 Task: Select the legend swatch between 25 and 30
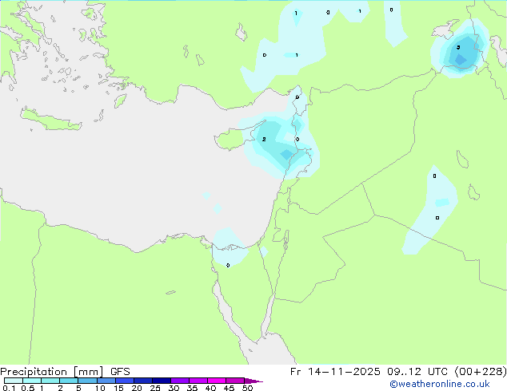point(162,381)
